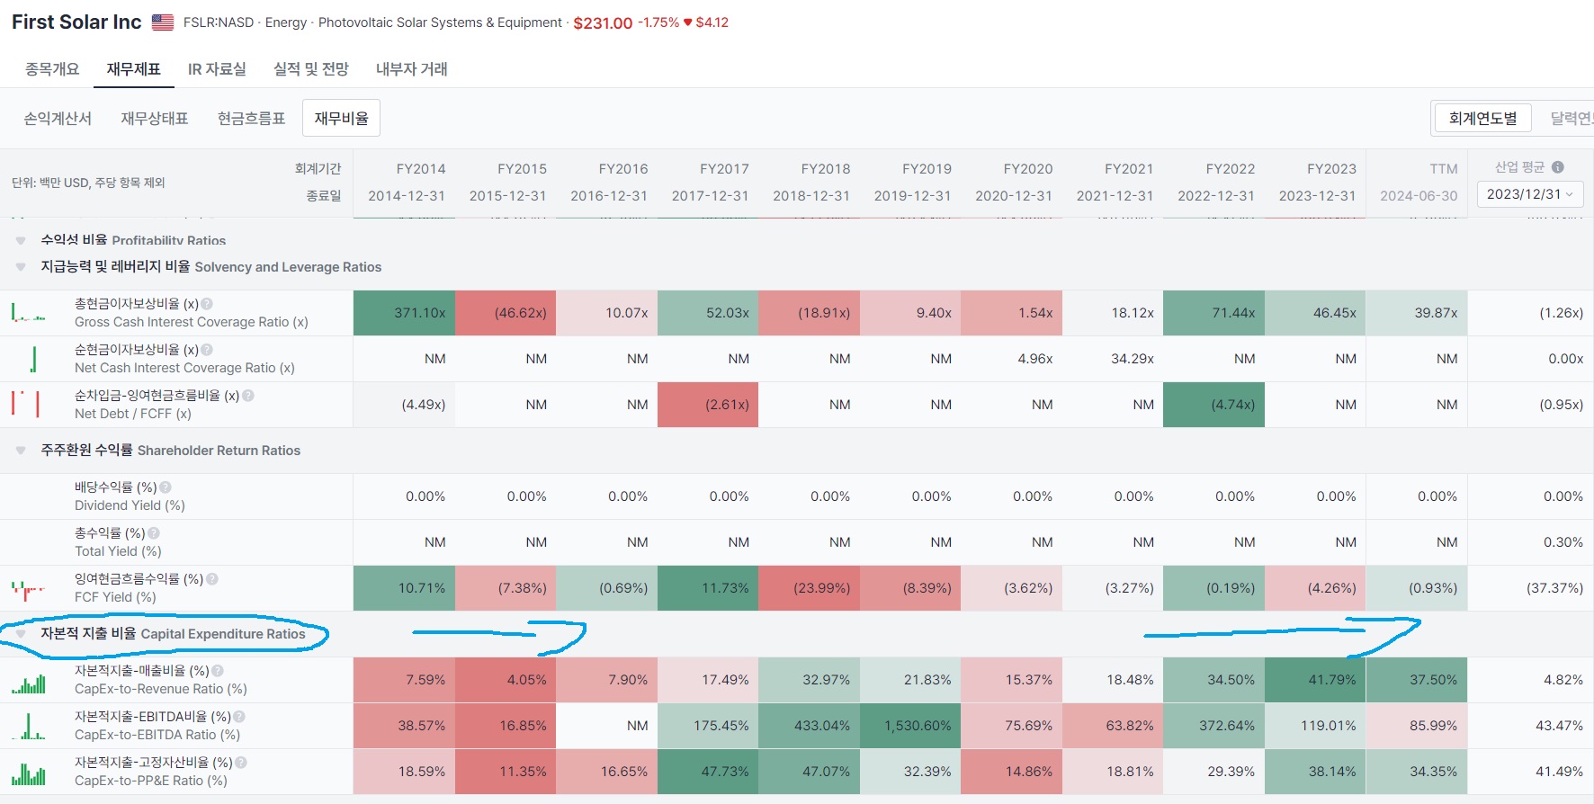
Task: Click the (46.62x) cell for FY2015
Action: pyautogui.click(x=506, y=313)
